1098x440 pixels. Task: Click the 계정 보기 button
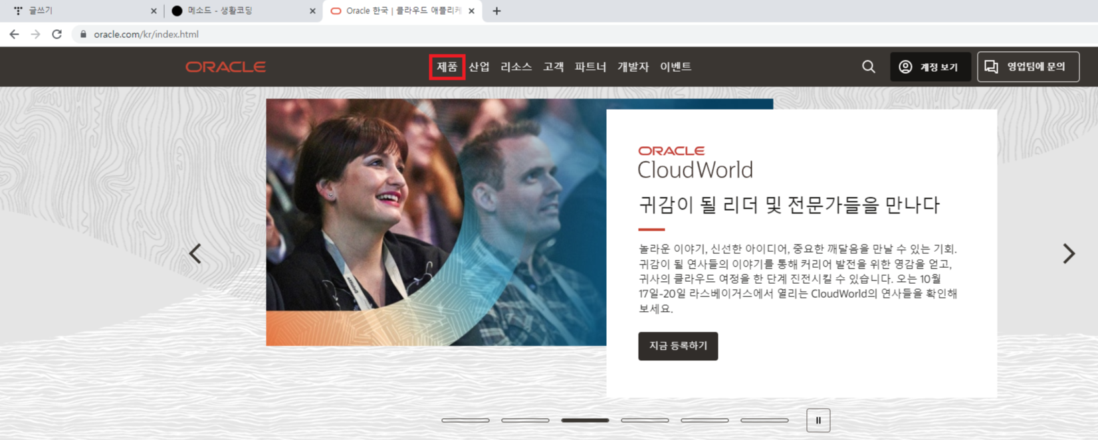coord(931,66)
